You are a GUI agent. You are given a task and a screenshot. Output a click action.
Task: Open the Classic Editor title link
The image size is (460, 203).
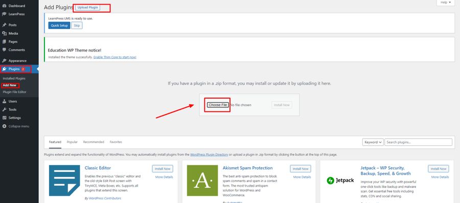[98, 168]
